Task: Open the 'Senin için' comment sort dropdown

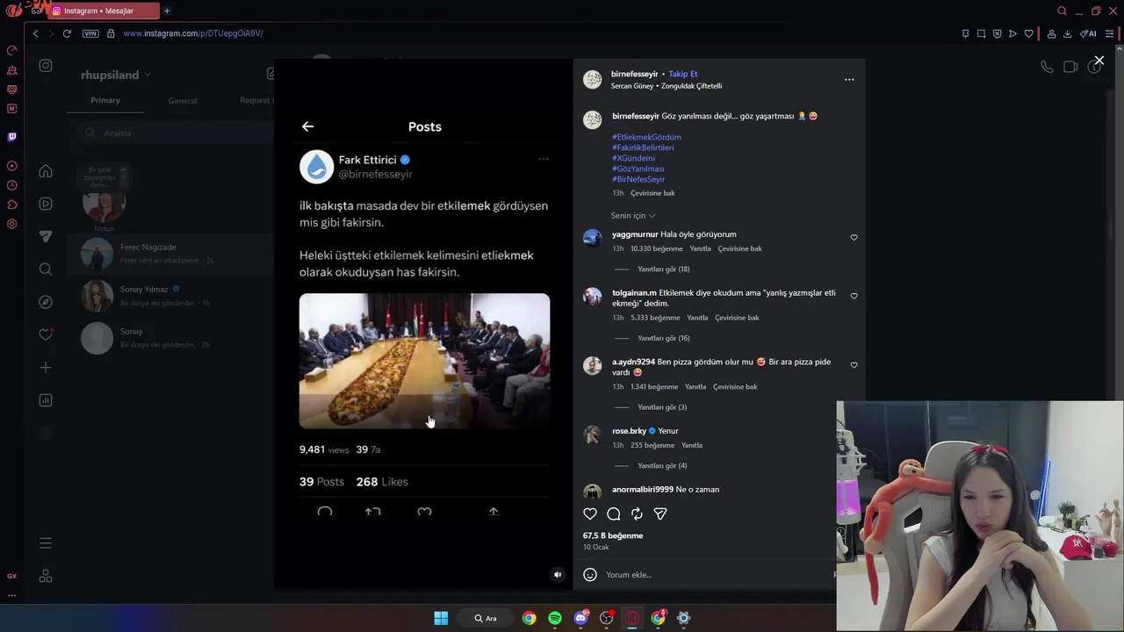Action: coord(633,215)
